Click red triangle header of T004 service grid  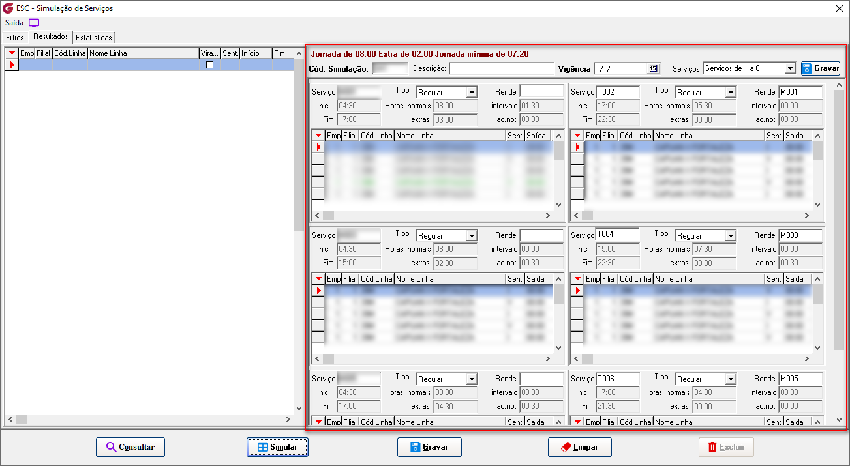[577, 279]
